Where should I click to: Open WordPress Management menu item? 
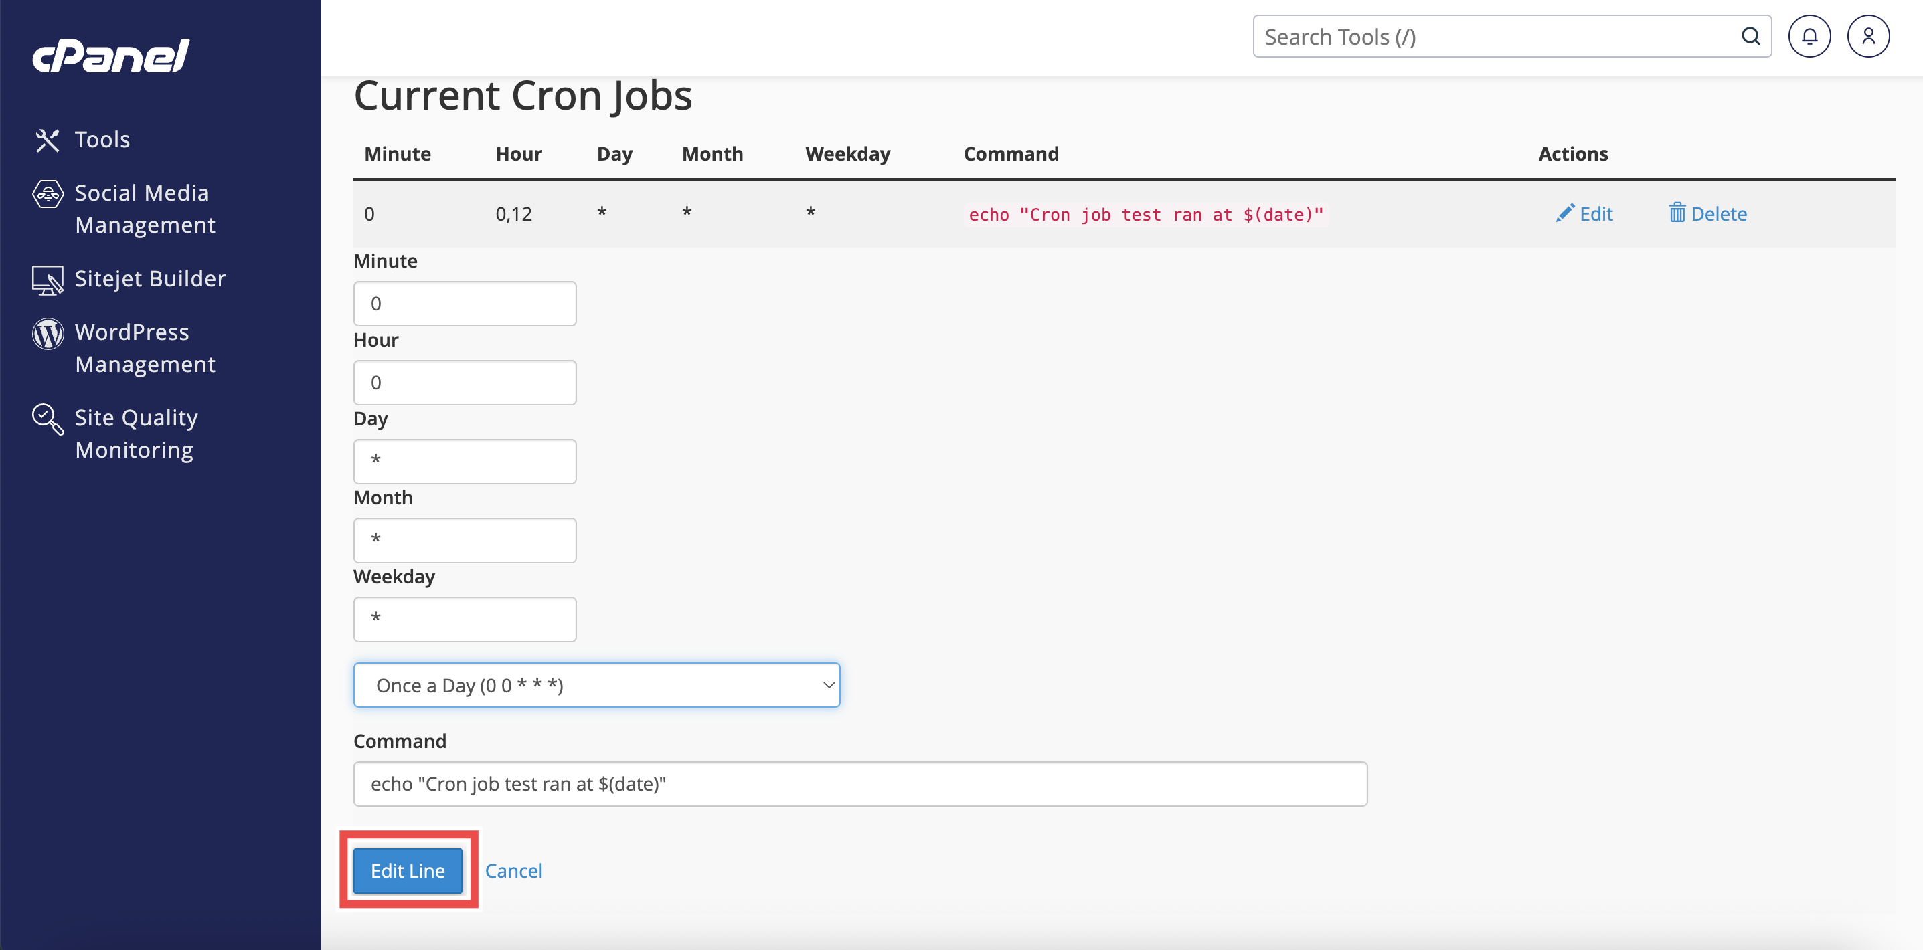tap(145, 348)
